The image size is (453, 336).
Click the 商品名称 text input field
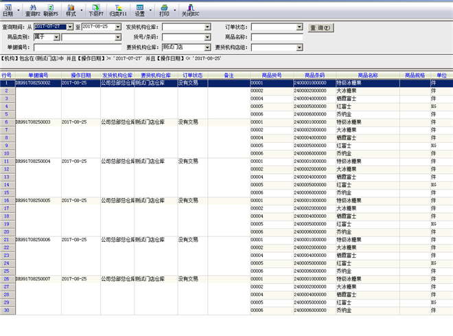[277, 37]
